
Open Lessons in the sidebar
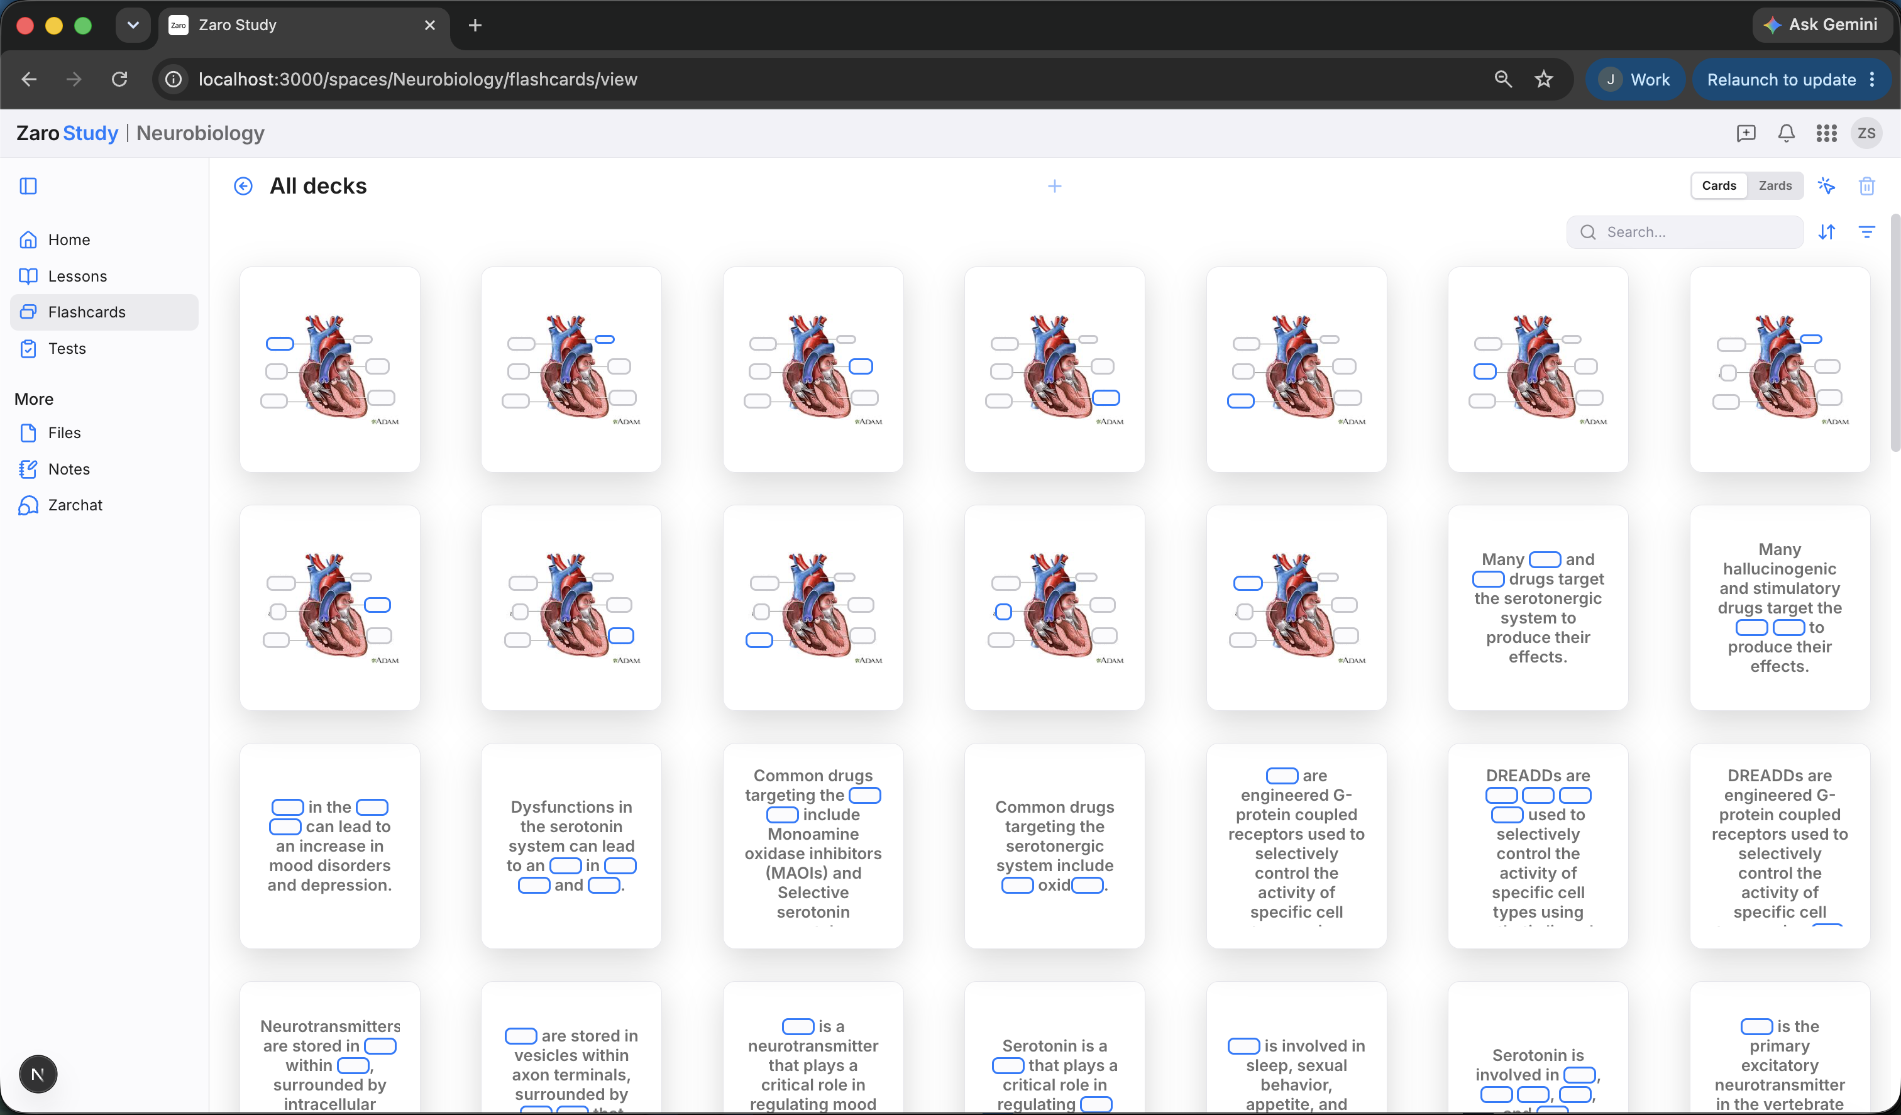click(x=104, y=276)
